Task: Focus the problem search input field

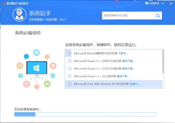Action: 129,15
